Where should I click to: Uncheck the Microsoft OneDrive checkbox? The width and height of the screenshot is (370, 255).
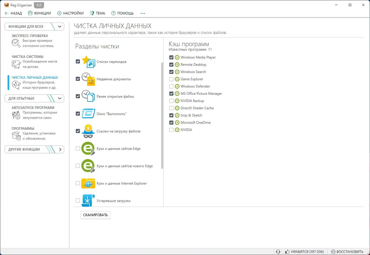click(171, 123)
